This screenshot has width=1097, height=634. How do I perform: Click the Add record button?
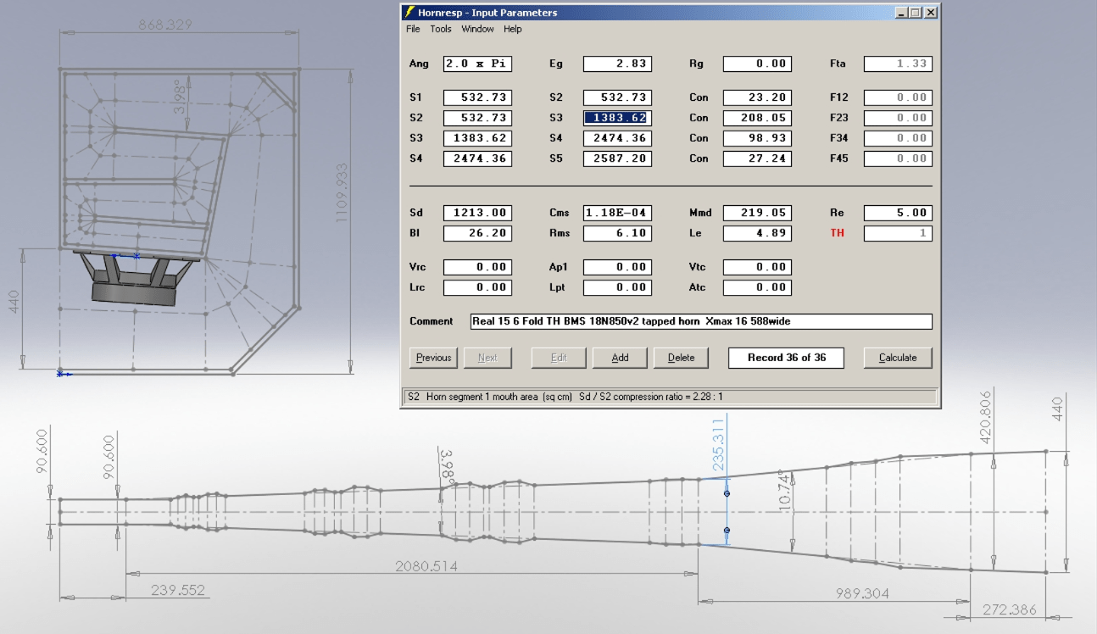[x=620, y=358]
